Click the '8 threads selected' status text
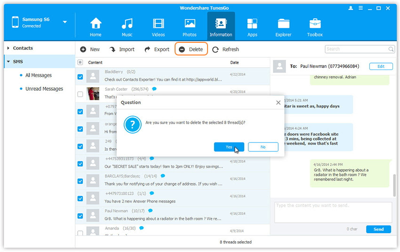The width and height of the screenshot is (400, 252). coord(236,242)
